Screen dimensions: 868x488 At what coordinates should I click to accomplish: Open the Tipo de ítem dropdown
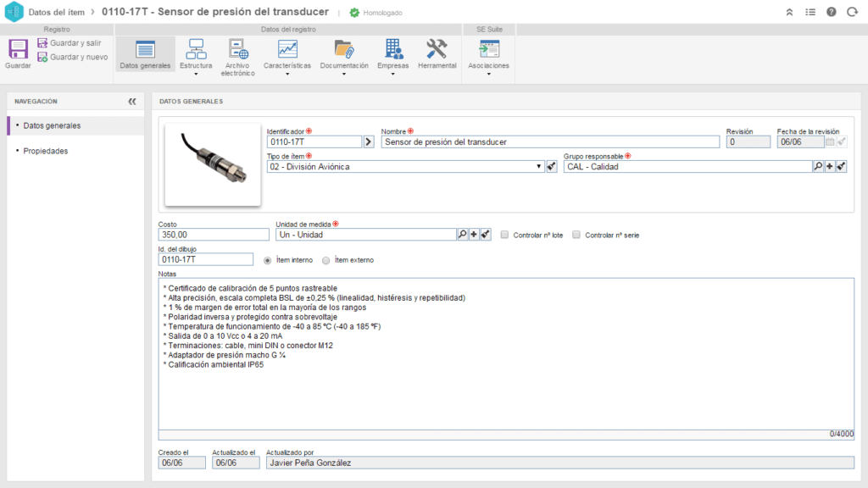click(x=539, y=167)
